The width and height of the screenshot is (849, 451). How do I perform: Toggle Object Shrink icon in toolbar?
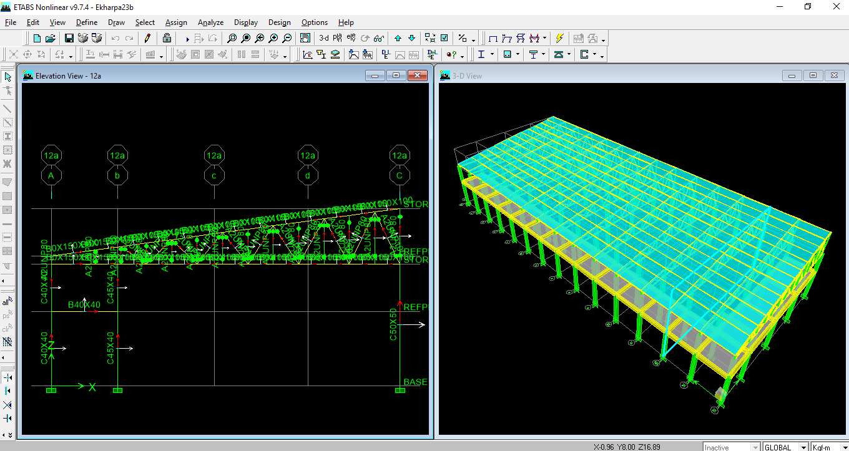tap(430, 38)
